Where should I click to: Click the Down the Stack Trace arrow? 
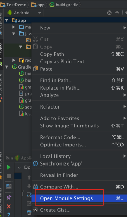point(29,186)
